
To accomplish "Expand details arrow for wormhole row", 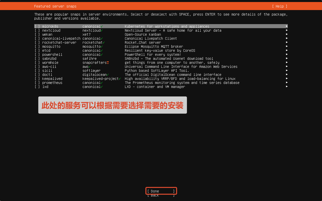I will pyautogui.click(x=287, y=62).
